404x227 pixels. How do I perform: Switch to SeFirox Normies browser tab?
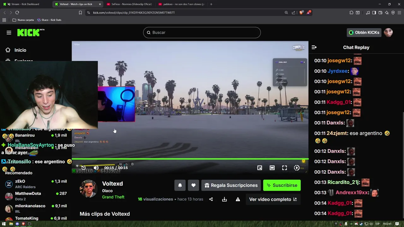tap(129, 4)
